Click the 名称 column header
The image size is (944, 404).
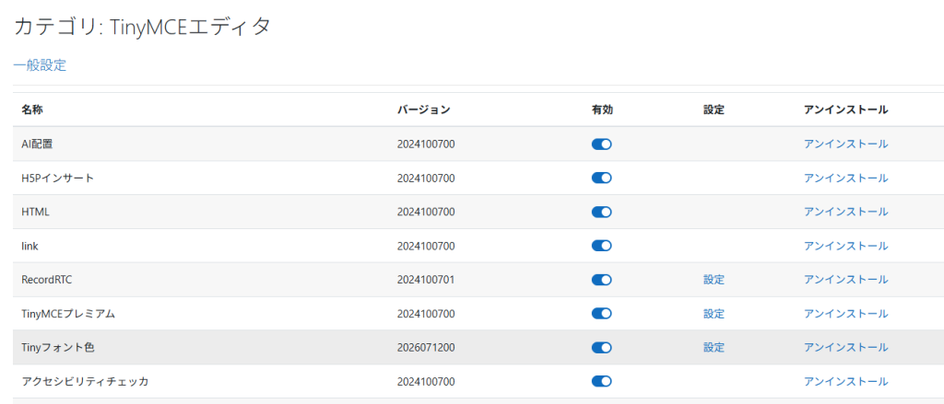coord(32,110)
